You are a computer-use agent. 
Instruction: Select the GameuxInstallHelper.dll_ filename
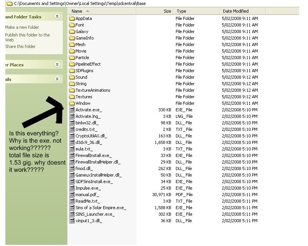click(99, 175)
